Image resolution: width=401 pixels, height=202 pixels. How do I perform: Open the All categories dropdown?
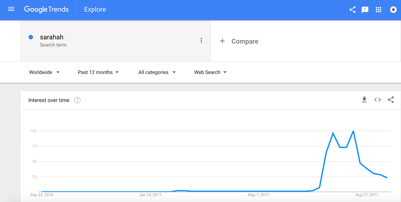tap(157, 72)
